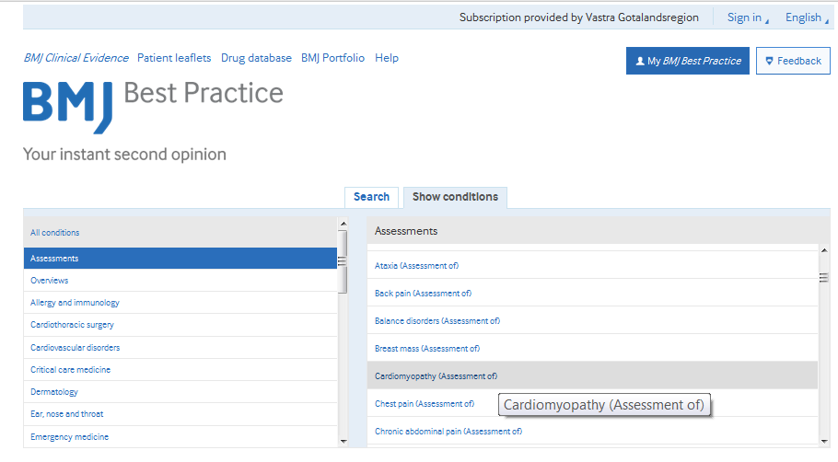
Task: Click the Feedback button's shield icon
Action: (x=770, y=62)
